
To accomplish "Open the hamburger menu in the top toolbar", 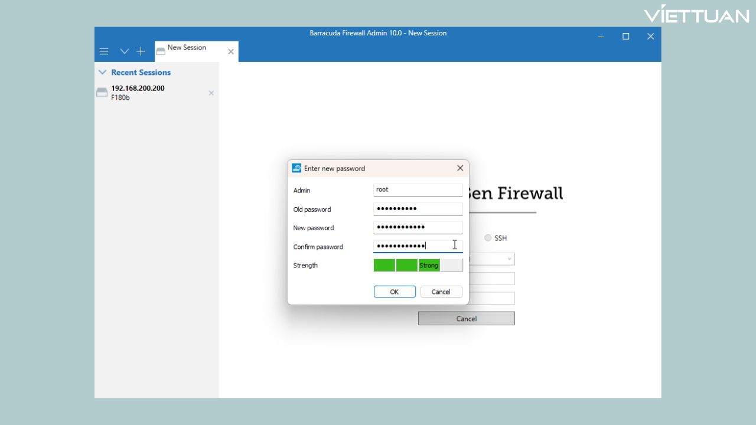I will pyautogui.click(x=104, y=51).
